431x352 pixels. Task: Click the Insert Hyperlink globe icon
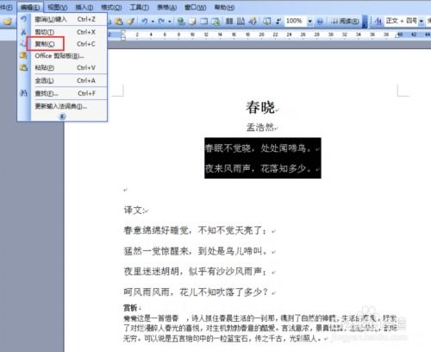[181, 22]
